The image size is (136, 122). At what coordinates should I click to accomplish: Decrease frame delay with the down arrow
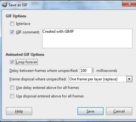(93, 72)
